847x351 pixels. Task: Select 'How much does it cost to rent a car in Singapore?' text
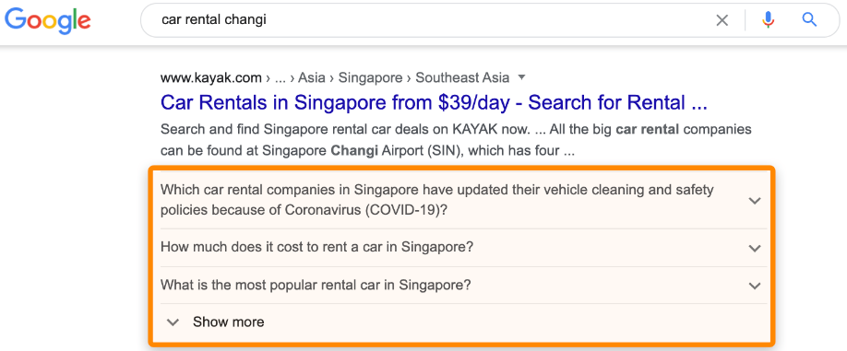point(317,248)
